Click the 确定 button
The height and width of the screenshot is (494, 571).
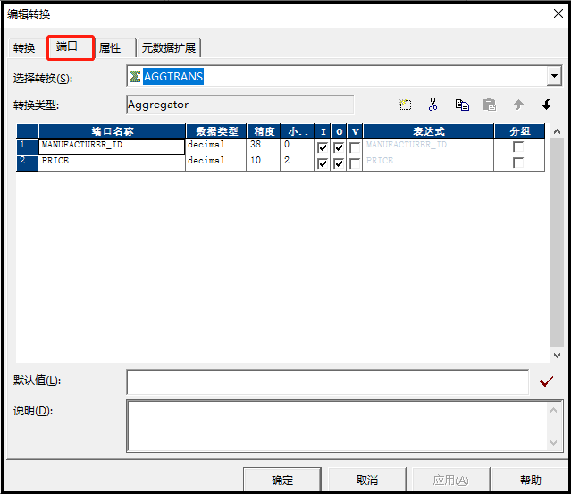pyautogui.click(x=282, y=480)
